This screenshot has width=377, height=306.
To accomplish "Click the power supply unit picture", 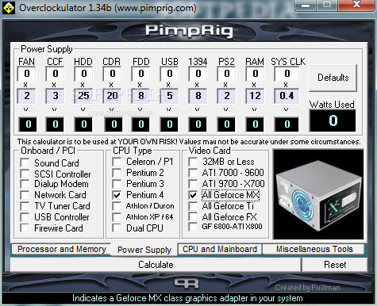I will (x=318, y=194).
